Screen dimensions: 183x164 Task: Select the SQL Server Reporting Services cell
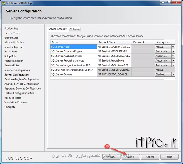click(74, 60)
